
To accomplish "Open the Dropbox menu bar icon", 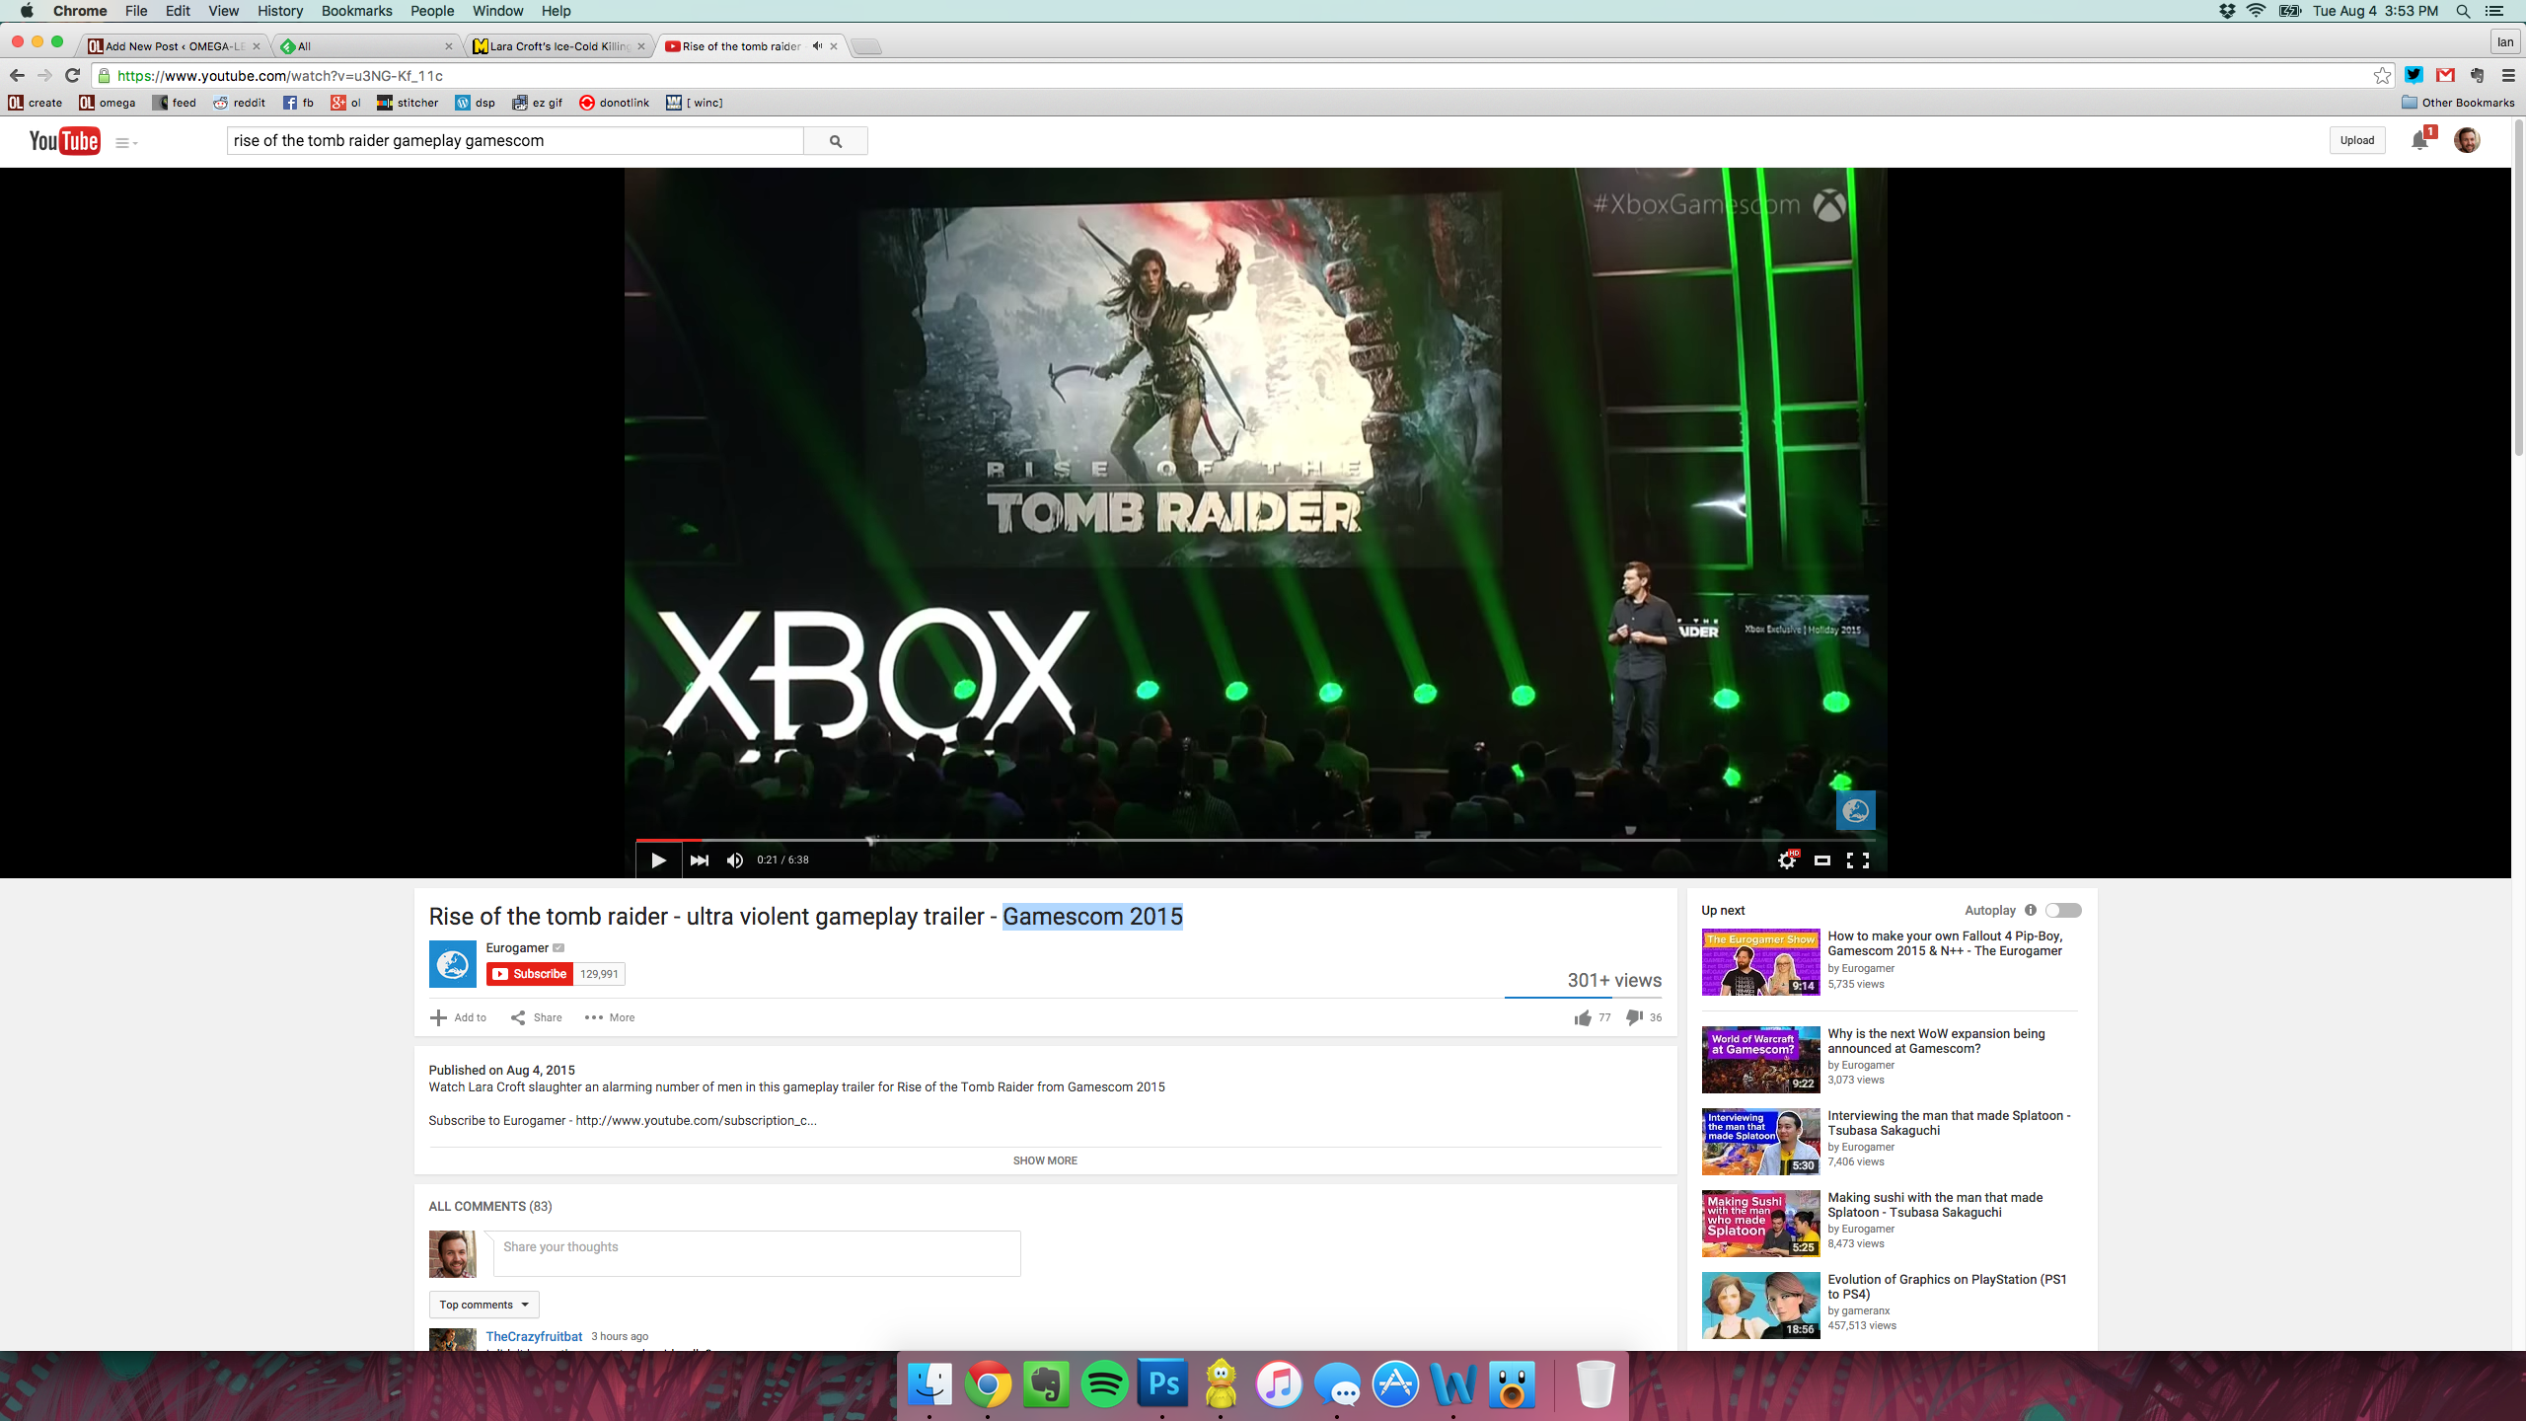I will coord(2227,11).
